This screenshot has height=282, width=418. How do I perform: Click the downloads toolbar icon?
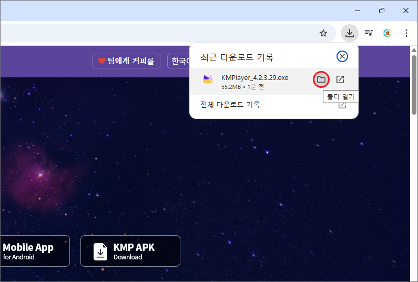pyautogui.click(x=350, y=33)
